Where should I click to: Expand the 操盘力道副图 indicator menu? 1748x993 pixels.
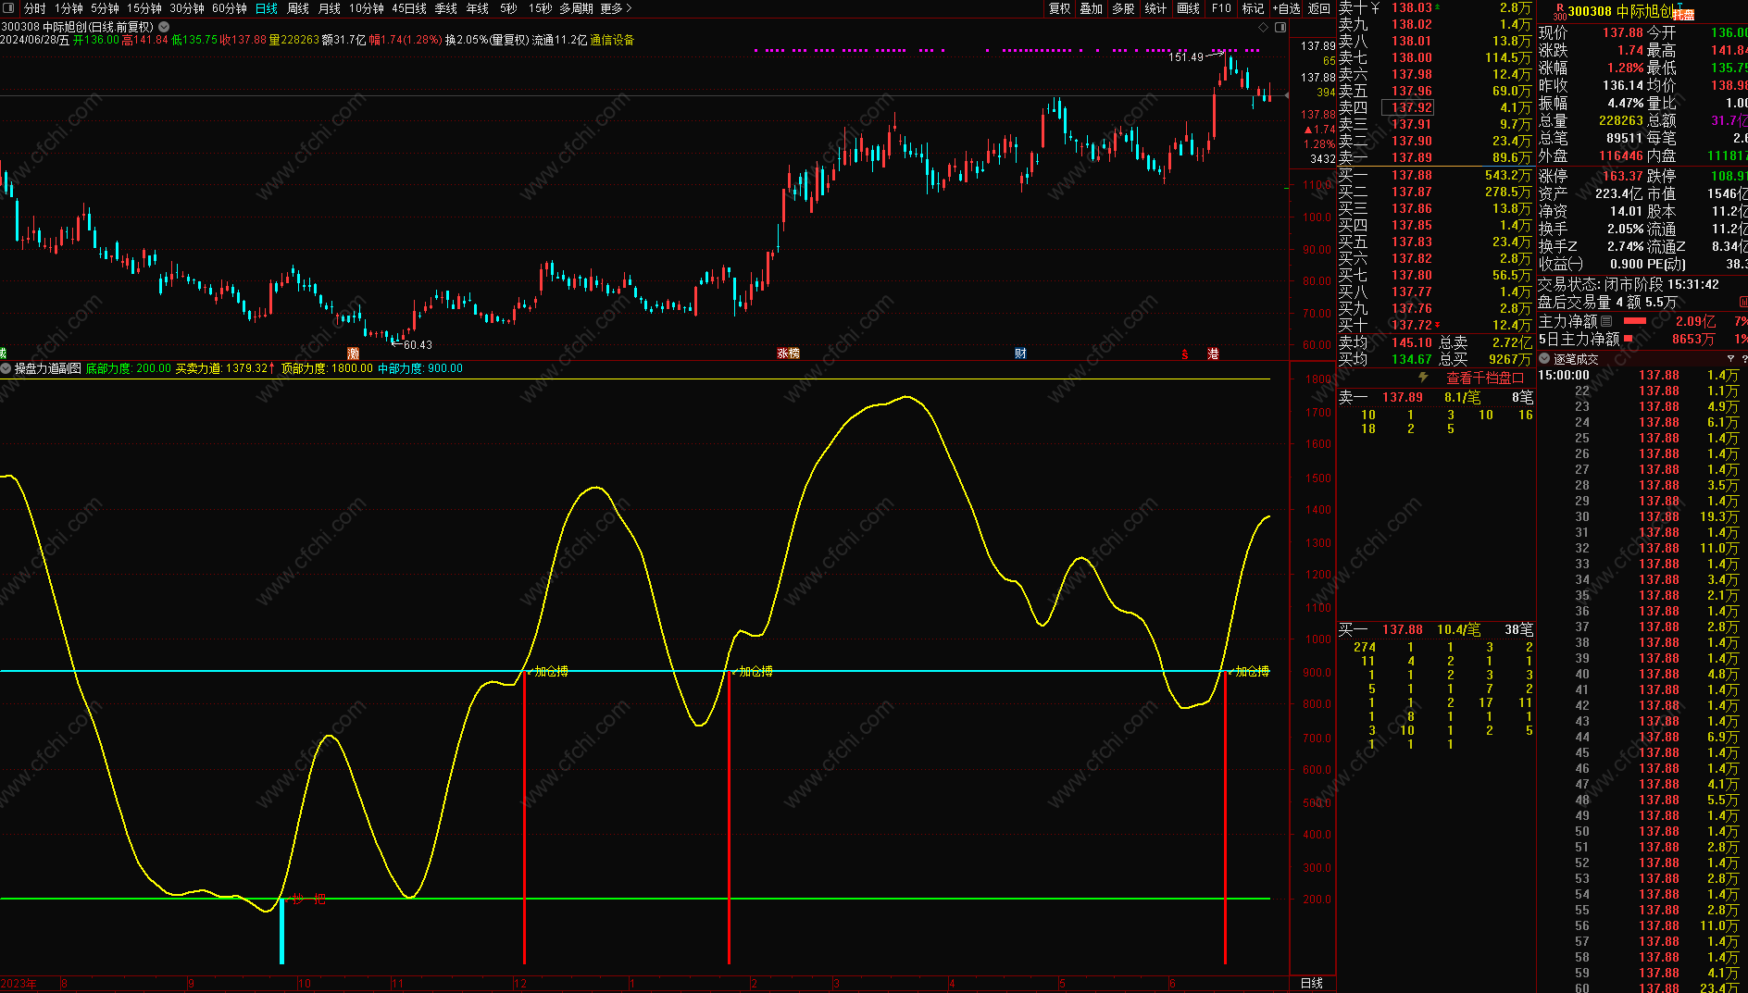(6, 368)
